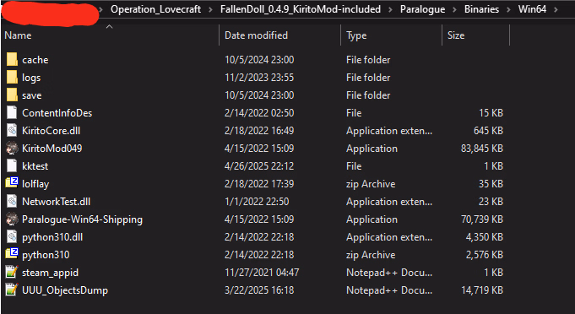Open FallenDoll_0.4.9_KiritoMod-included breadcrumb folder

(x=301, y=9)
